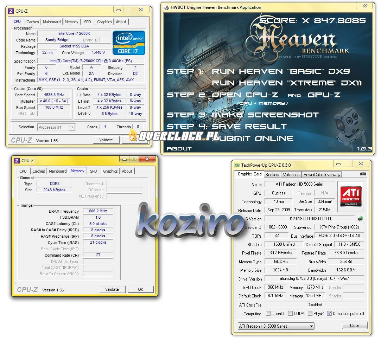
Task: Open Graphics tab in top CPU-Z window
Action: click(104, 22)
